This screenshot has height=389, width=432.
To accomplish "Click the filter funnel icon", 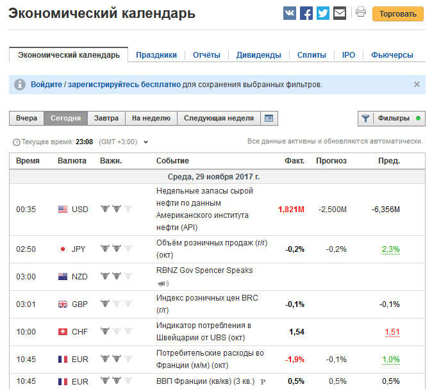I will click(365, 119).
